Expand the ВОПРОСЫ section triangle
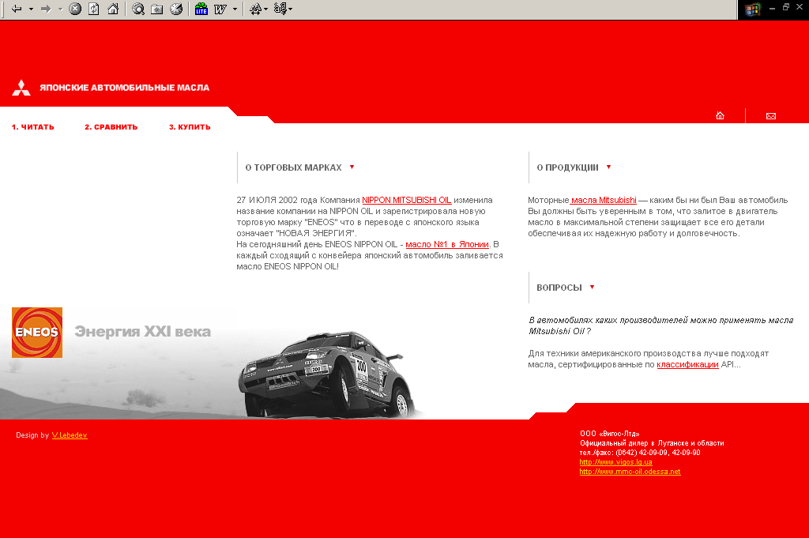Image resolution: width=809 pixels, height=538 pixels. [x=593, y=288]
